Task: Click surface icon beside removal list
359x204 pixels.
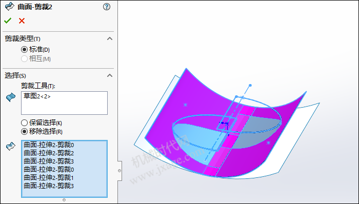Action: (x=11, y=146)
